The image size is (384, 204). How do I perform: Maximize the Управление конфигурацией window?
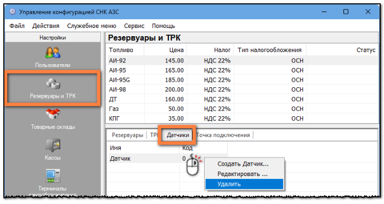346,12
